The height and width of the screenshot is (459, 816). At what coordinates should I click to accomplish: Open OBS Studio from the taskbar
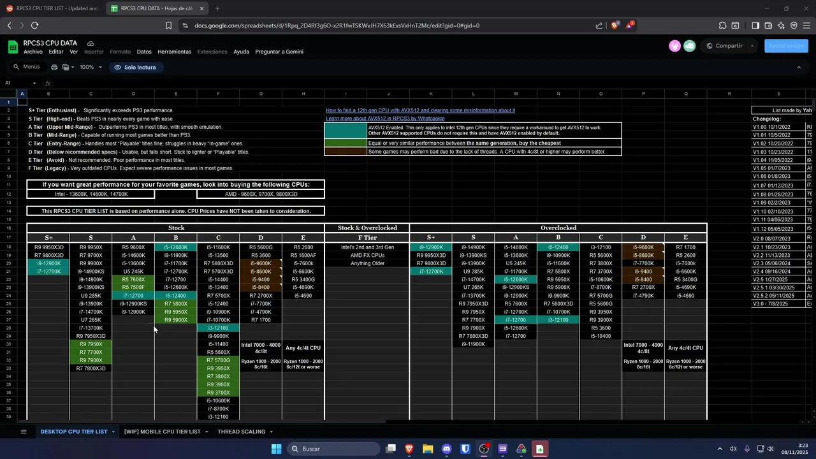click(484, 449)
